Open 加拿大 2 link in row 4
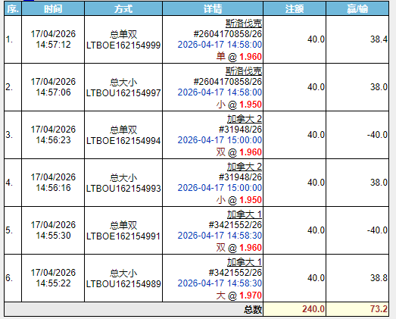The height and width of the screenshot is (319, 396). 245,167
